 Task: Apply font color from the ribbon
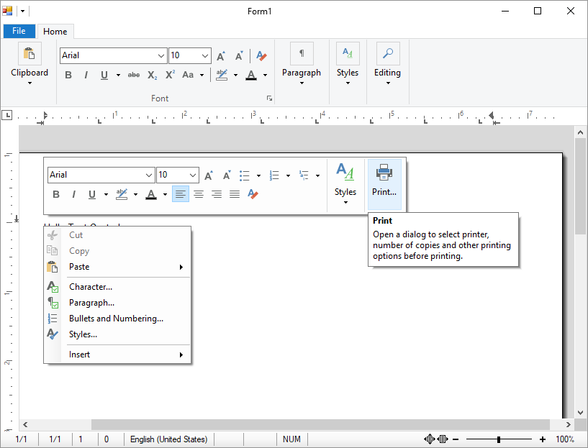(x=251, y=75)
